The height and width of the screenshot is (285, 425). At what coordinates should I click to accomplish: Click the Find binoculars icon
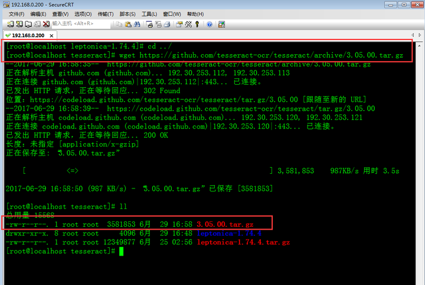pos(137,24)
